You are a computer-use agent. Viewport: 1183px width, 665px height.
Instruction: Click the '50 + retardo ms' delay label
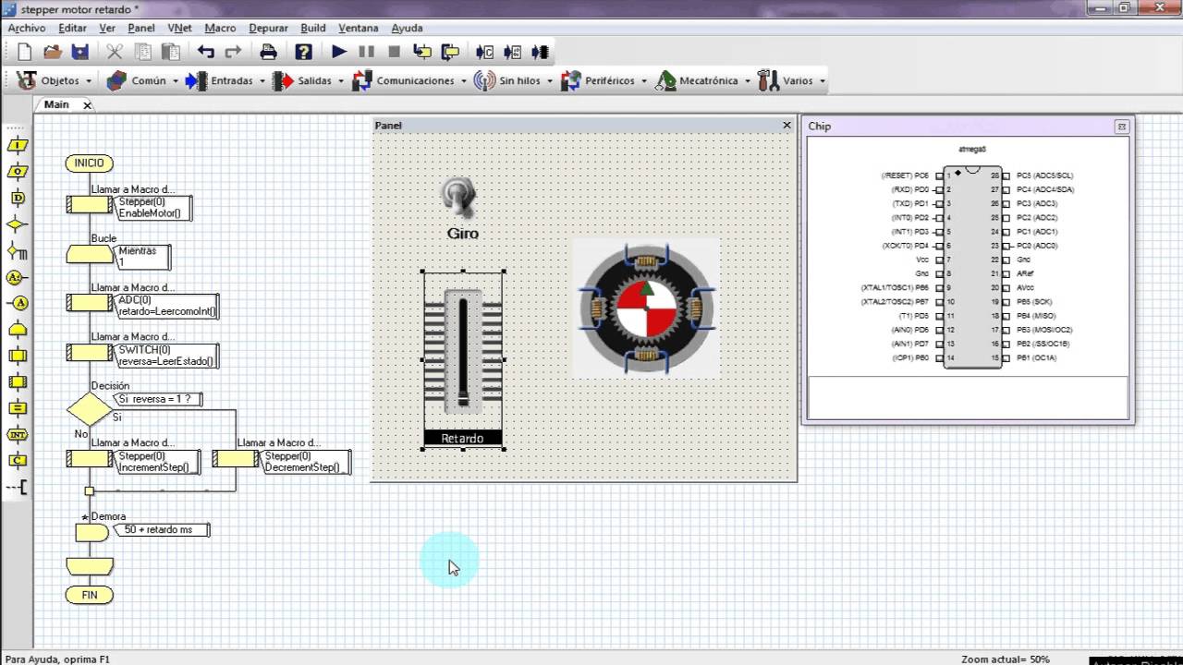[161, 530]
